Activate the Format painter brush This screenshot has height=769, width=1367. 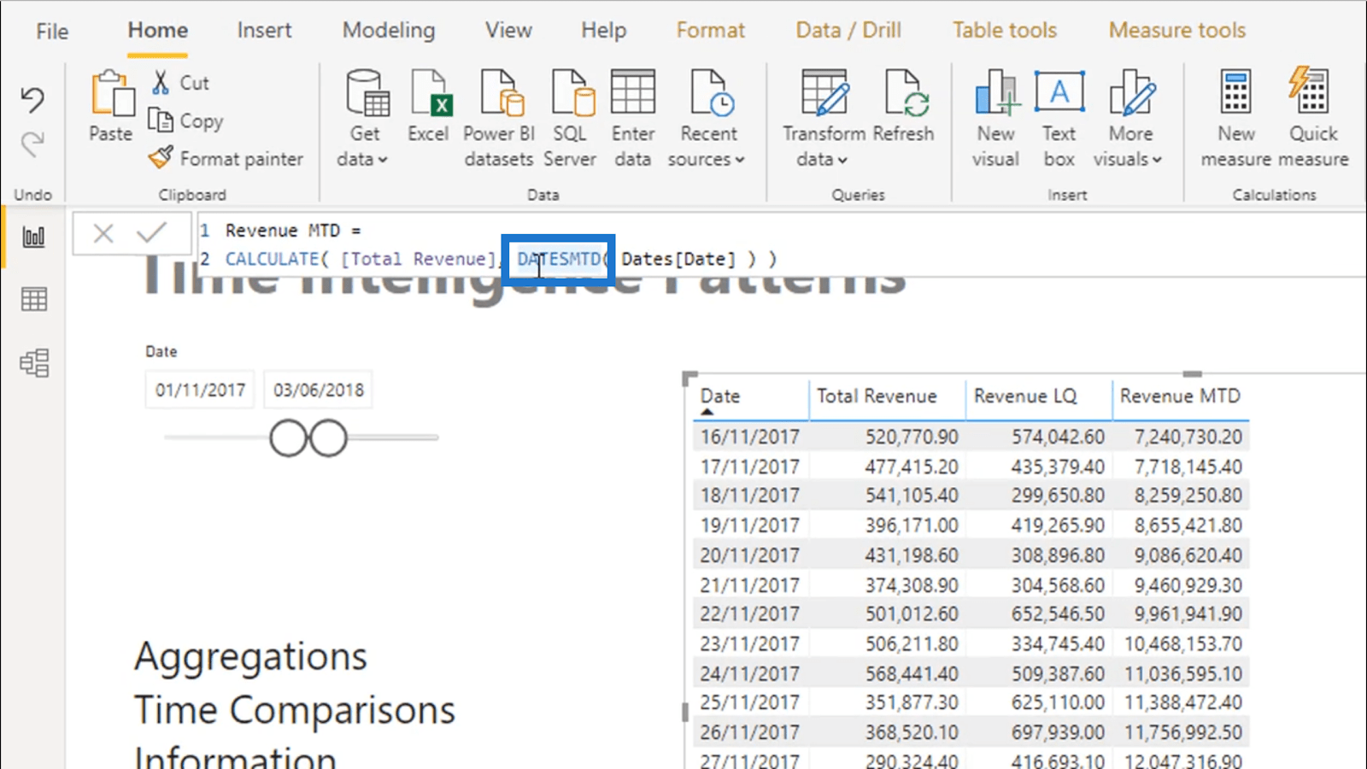(161, 157)
